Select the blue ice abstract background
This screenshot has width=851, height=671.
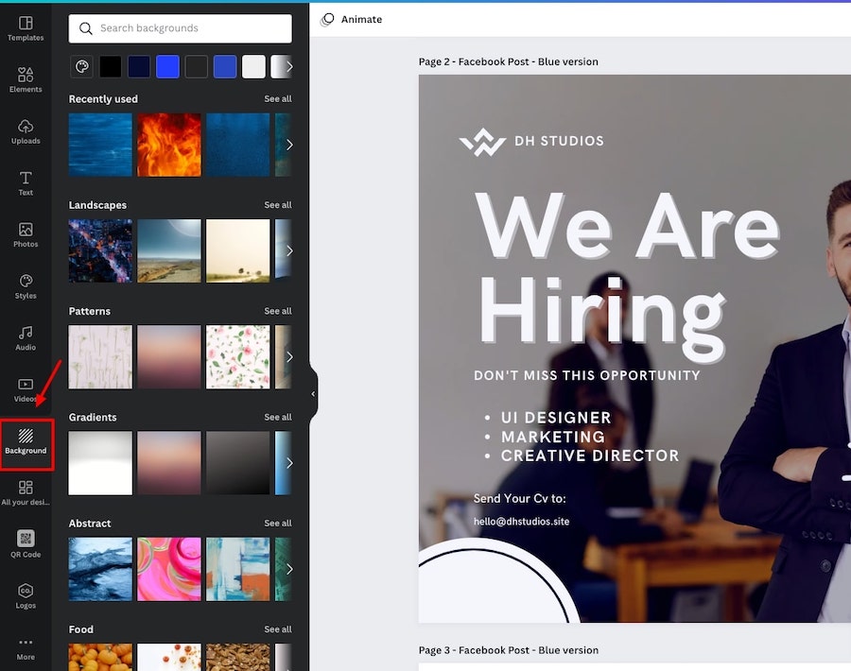[x=100, y=569]
